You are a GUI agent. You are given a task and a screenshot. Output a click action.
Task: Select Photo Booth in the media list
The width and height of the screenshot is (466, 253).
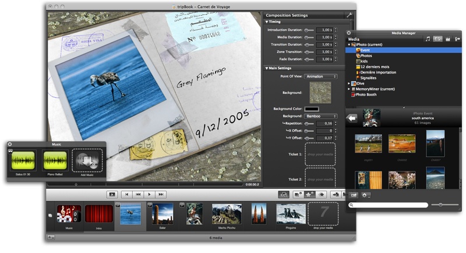pos(367,94)
